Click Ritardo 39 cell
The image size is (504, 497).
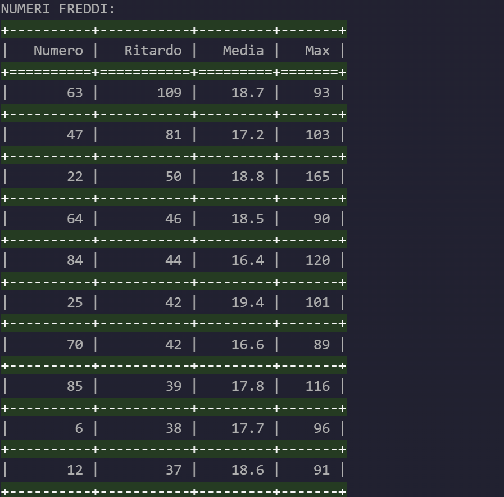174,386
